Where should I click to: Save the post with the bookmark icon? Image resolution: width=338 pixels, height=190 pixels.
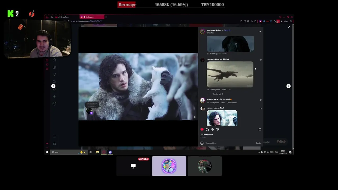tap(260, 130)
